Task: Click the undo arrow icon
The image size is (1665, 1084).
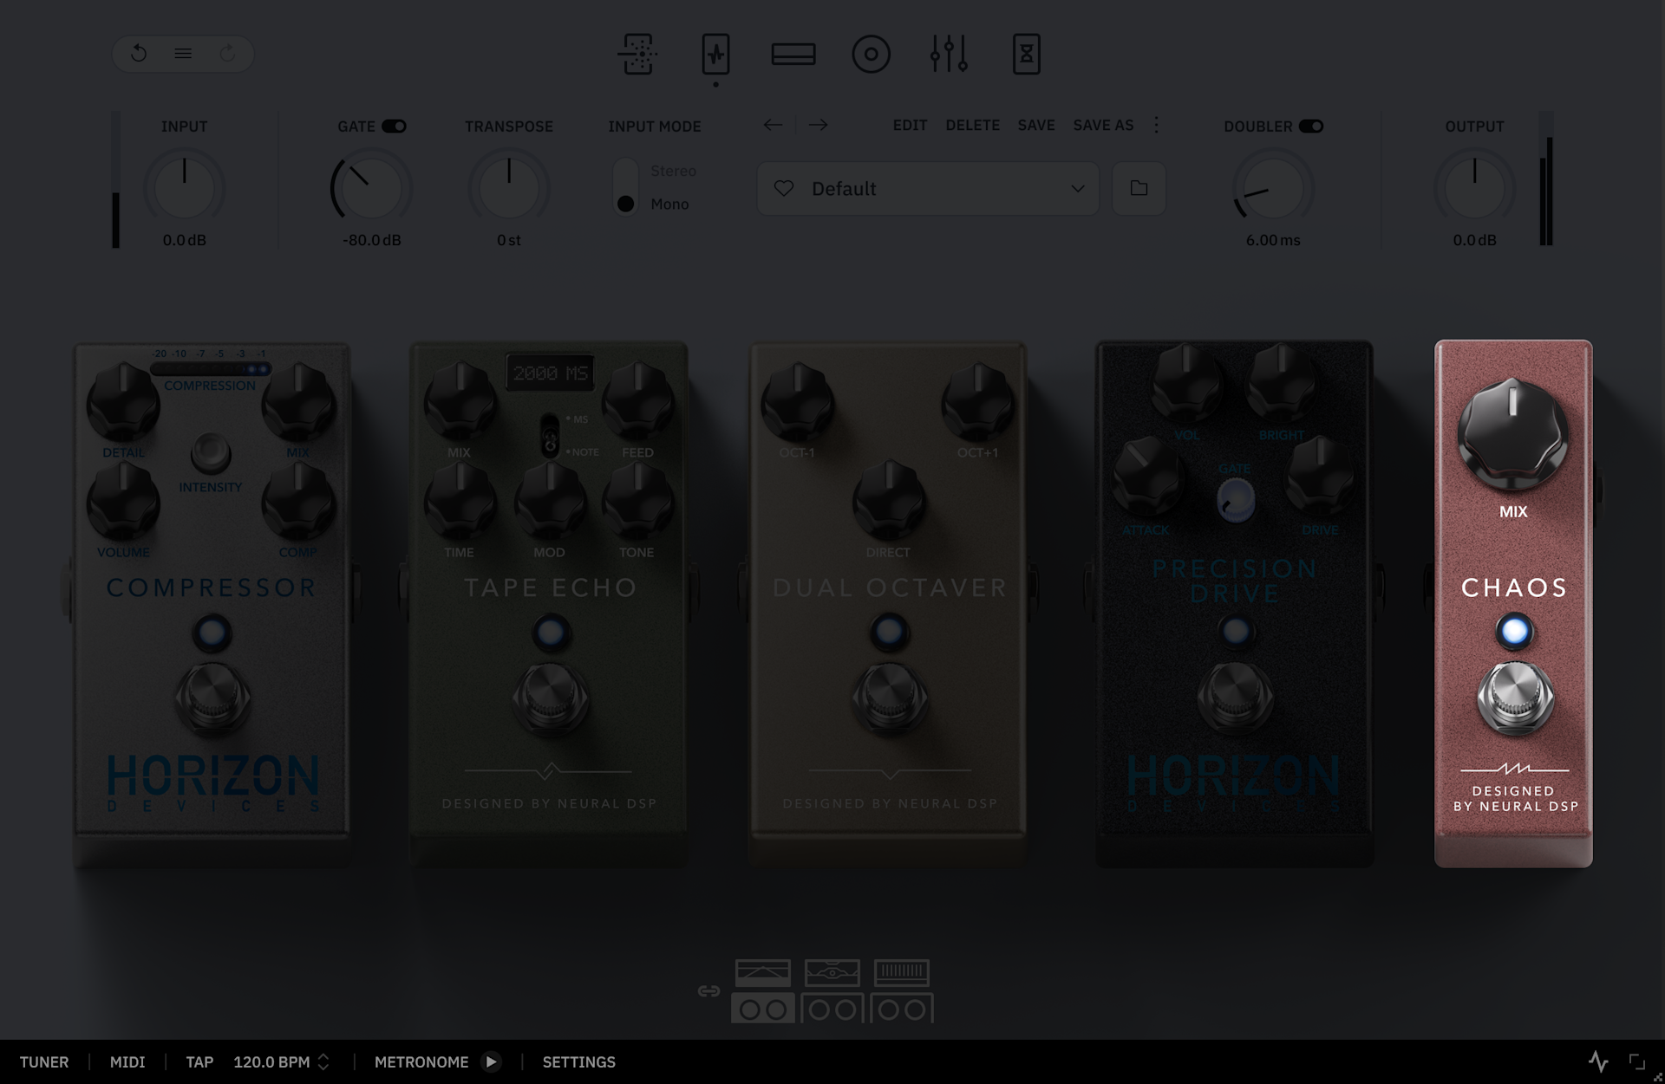Action: [139, 54]
